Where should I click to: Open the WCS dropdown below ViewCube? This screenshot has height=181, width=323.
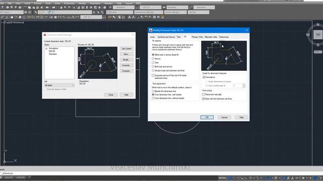coord(318,52)
